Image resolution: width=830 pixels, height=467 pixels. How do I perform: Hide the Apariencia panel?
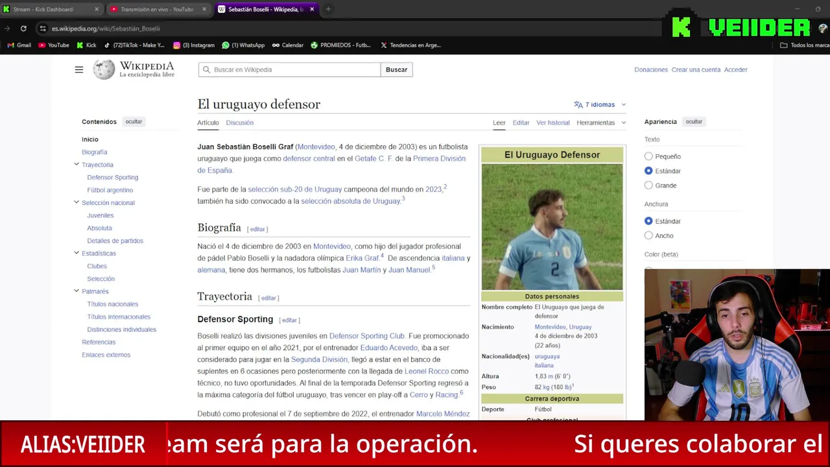tap(694, 121)
